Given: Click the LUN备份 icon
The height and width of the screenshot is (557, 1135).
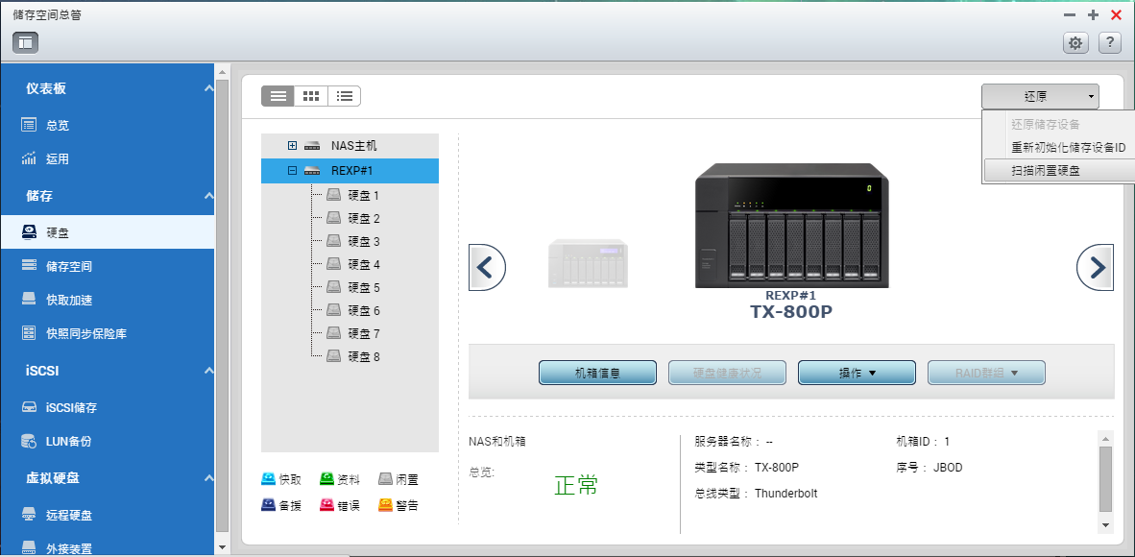Looking at the screenshot, I should pyautogui.click(x=29, y=441).
